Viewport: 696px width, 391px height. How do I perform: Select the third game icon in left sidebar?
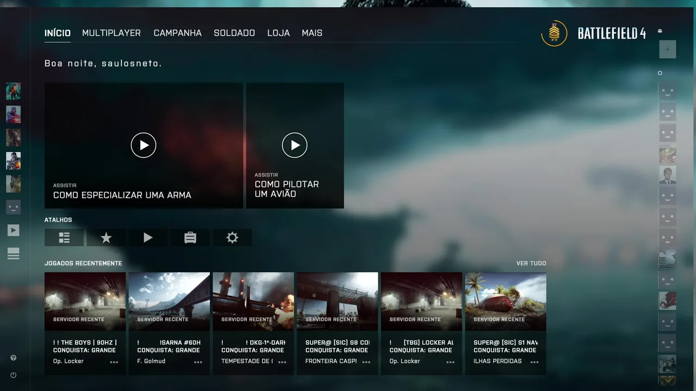pos(14,137)
